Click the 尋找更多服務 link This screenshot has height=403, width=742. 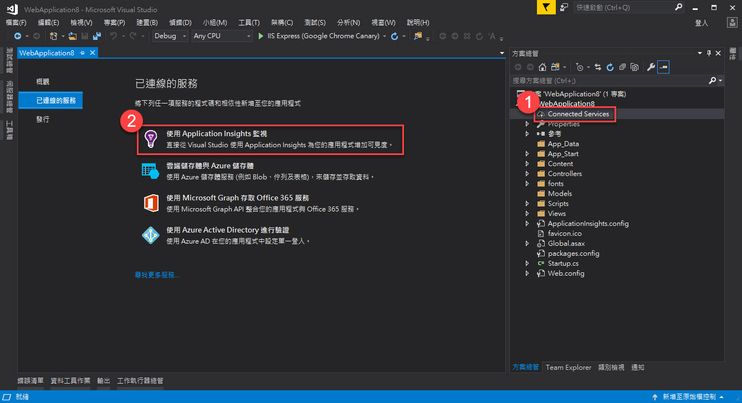157,275
